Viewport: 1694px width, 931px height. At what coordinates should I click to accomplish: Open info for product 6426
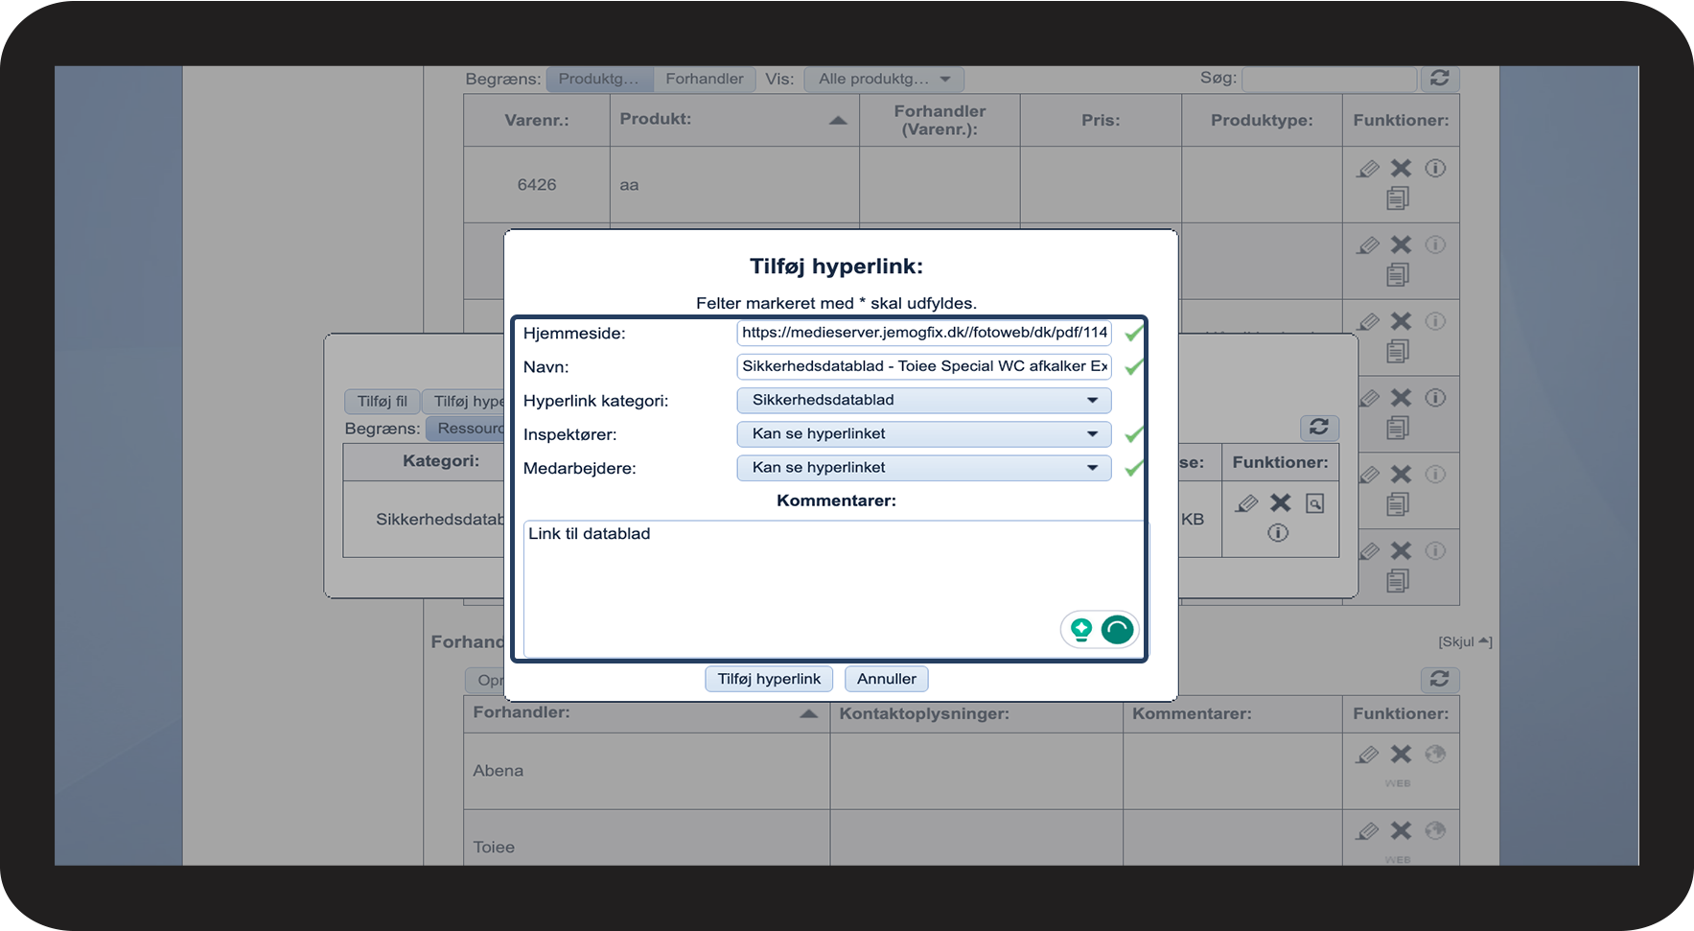(x=1435, y=169)
